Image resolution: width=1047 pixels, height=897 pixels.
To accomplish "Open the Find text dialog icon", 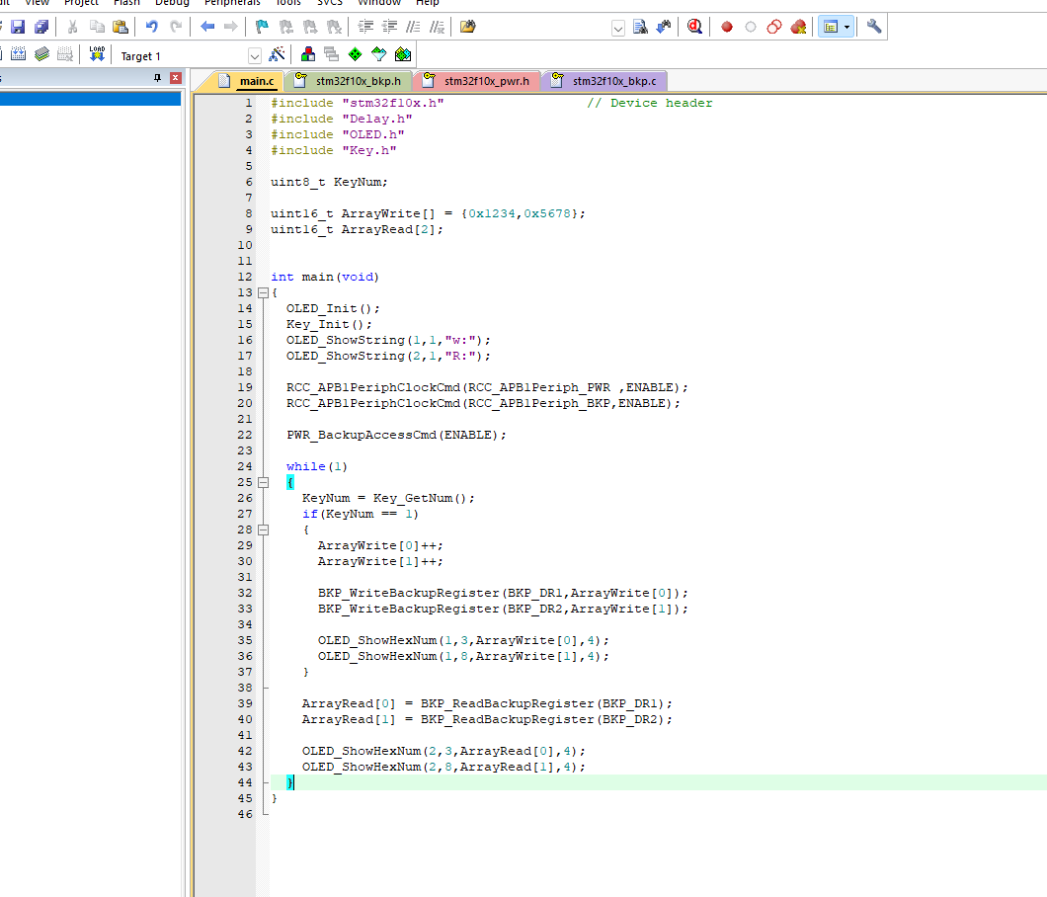I will [x=640, y=27].
